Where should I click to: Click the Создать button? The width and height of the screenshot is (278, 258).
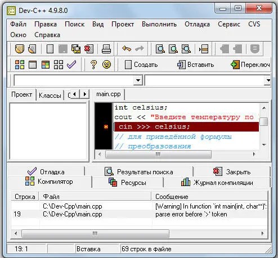pos(141,65)
